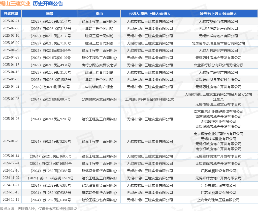Click the date 2025-02-08
Image resolution: width=258 pixels, height=211 pixels.
tap(11, 99)
